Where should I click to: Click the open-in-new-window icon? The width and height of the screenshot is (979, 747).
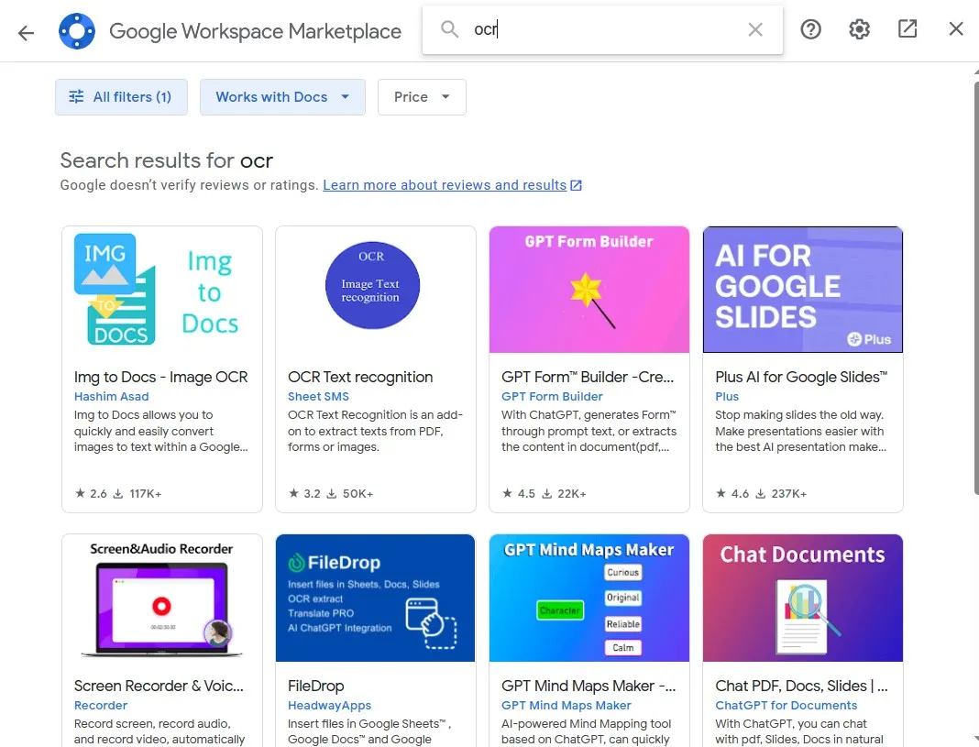pyautogui.click(x=907, y=29)
